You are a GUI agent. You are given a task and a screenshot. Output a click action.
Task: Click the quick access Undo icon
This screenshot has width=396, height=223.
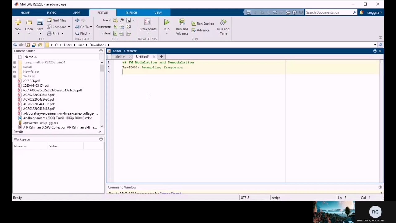[275, 12]
